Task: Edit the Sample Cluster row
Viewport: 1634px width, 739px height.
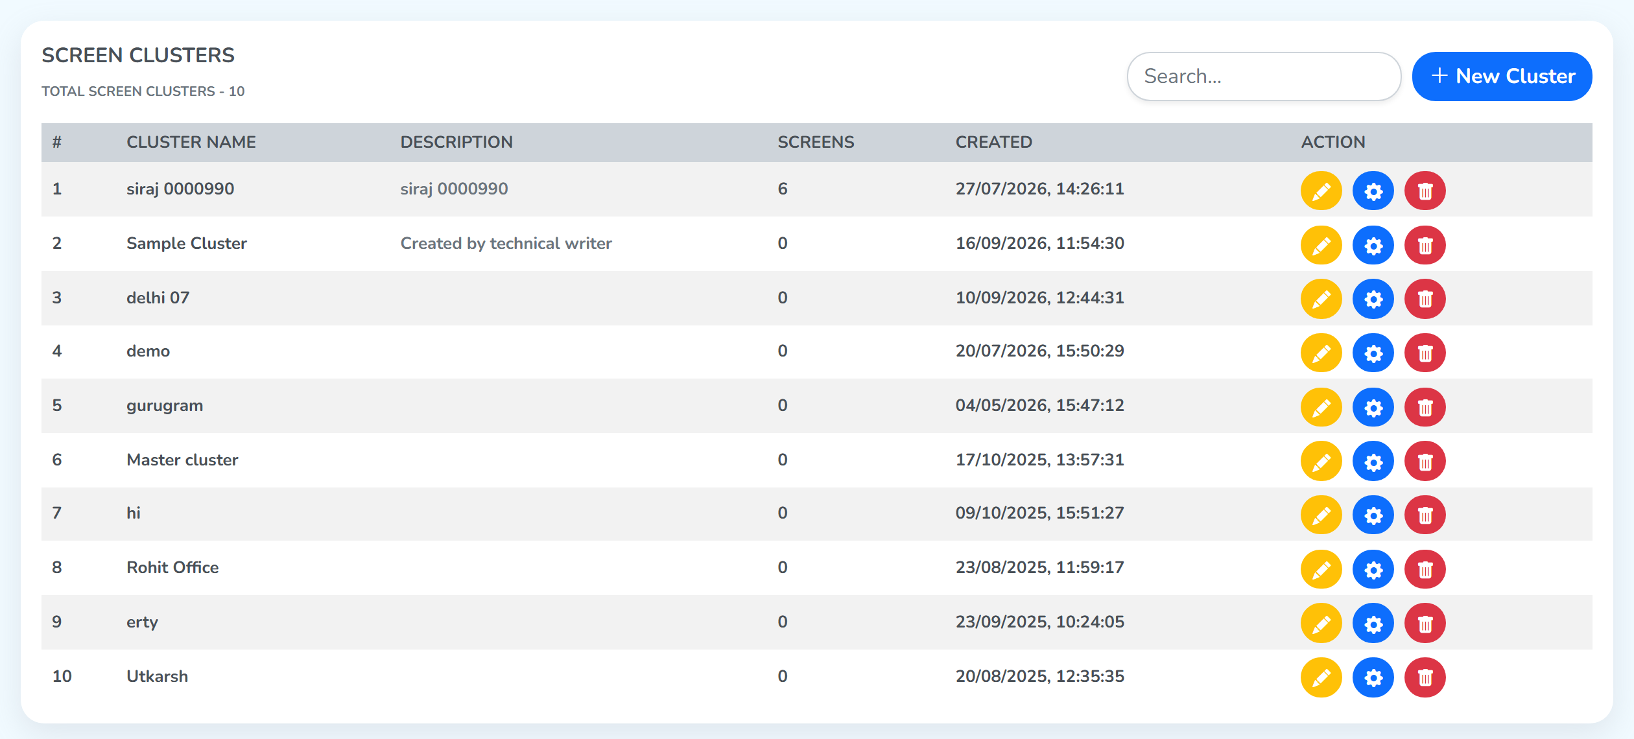Action: point(1321,245)
